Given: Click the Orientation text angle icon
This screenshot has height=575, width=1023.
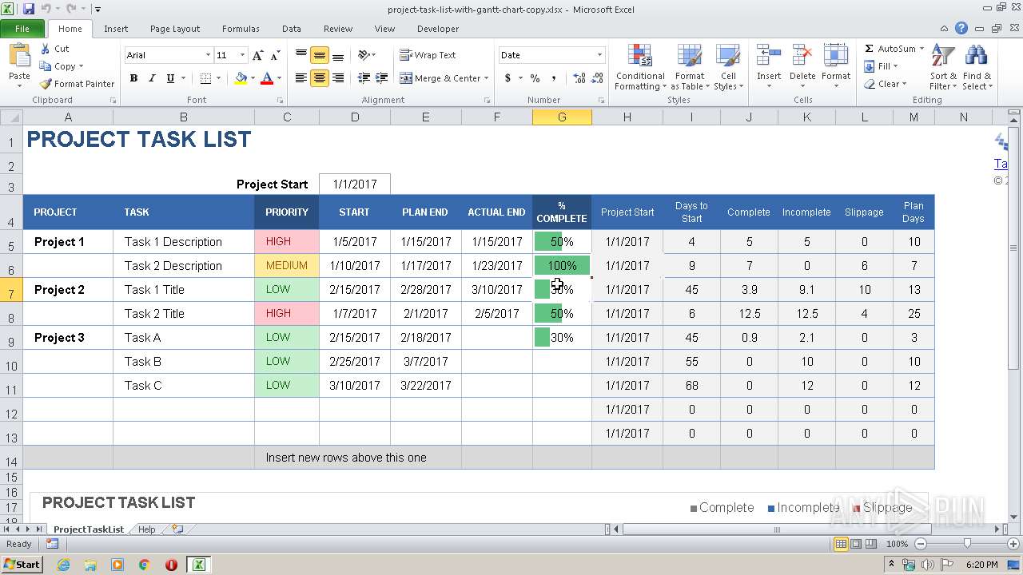Looking at the screenshot, I should click(x=364, y=55).
